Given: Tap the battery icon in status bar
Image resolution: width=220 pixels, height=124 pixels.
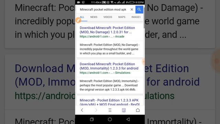Looking at the screenshot, I should point(132,2).
